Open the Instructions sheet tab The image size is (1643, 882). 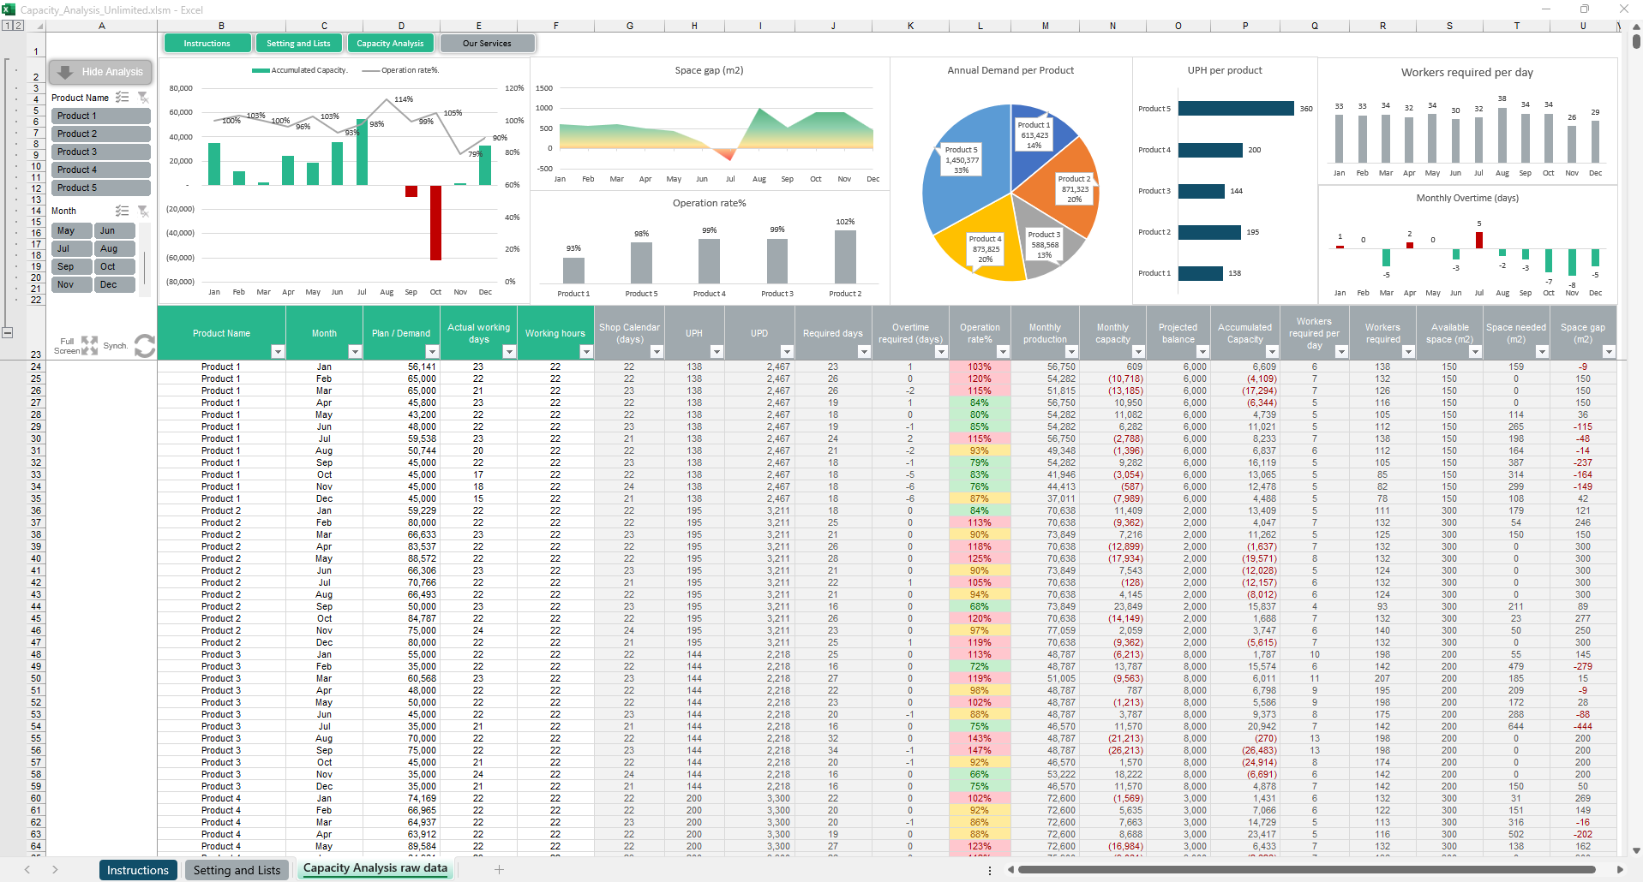(137, 870)
